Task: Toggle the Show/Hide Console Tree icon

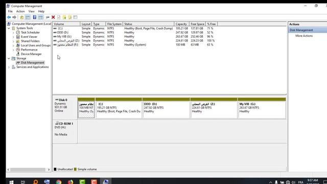Action: (28, 17)
